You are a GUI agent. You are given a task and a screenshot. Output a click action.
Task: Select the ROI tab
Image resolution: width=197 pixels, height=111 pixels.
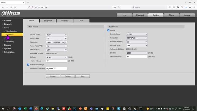click(81, 21)
